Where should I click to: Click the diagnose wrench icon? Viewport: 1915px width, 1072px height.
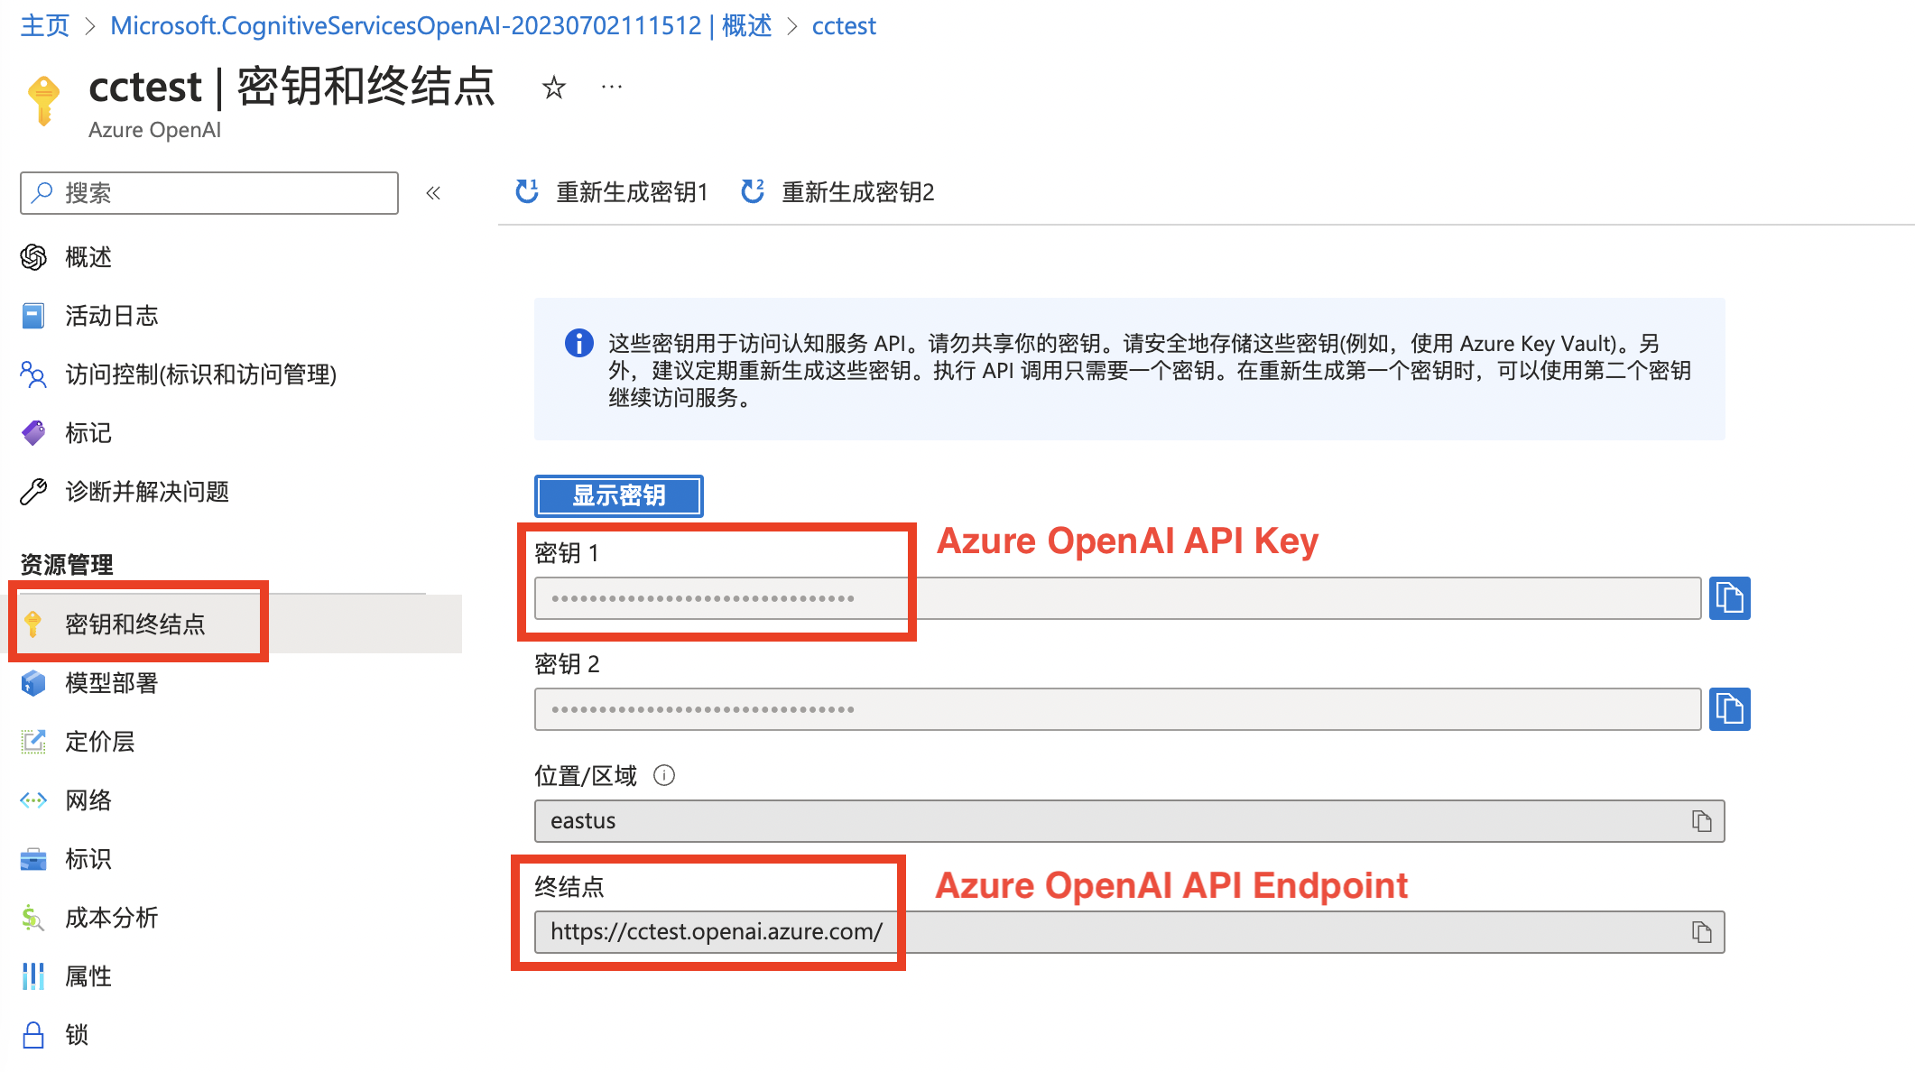click(x=33, y=492)
